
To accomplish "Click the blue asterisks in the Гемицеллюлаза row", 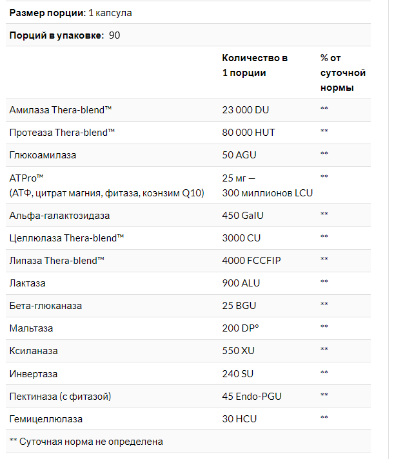I will click(x=324, y=419).
